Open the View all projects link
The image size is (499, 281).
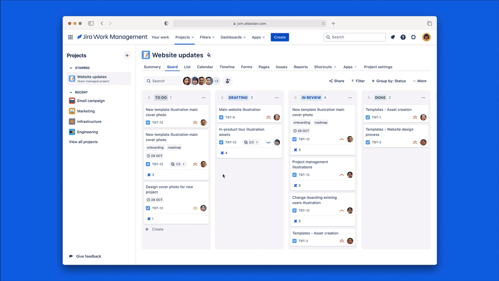(83, 142)
